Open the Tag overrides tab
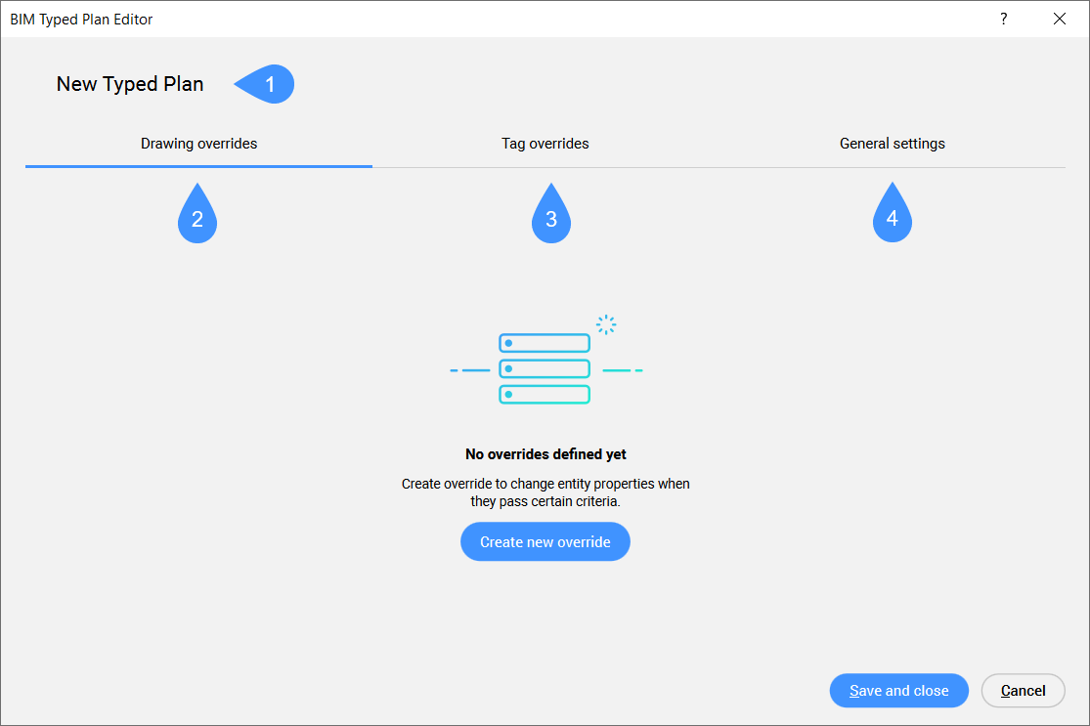Screen dimensions: 1090x726 [x=545, y=144]
